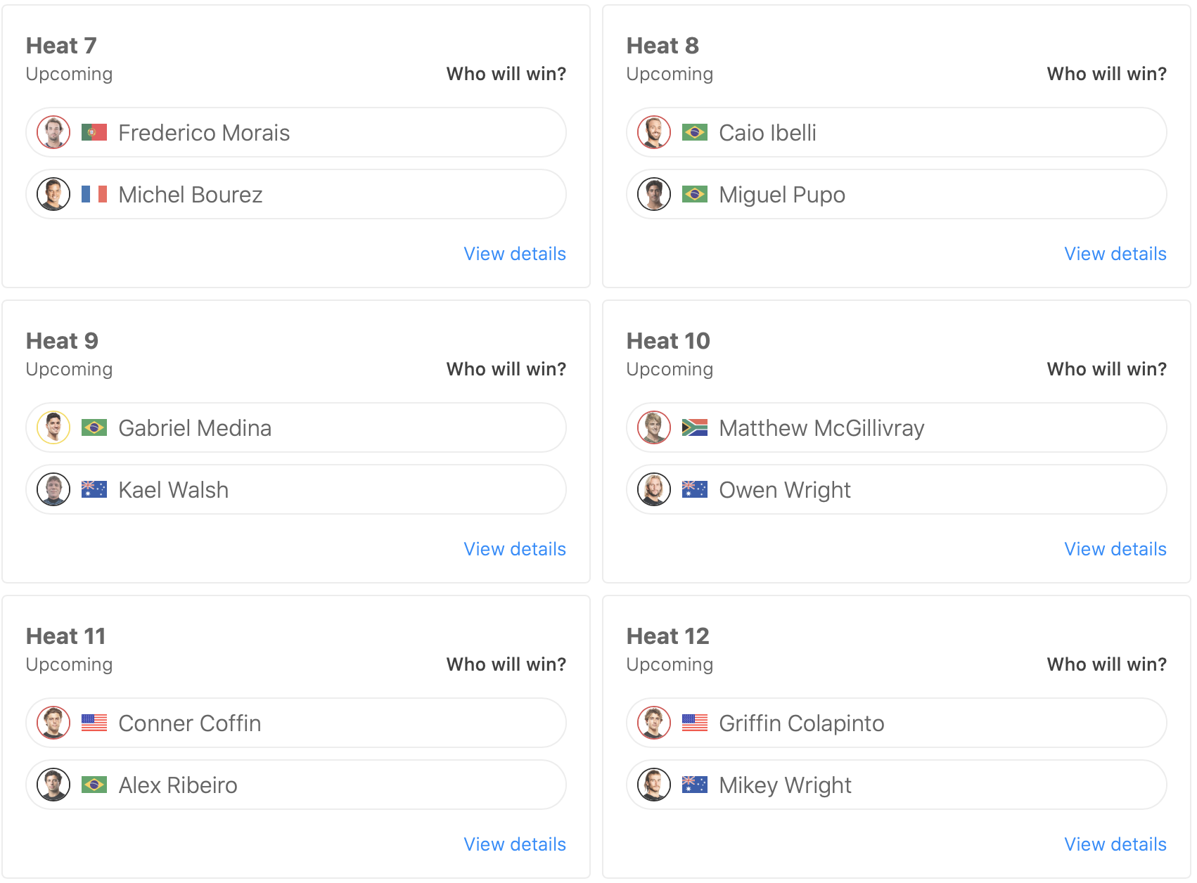Viewport: 1197px width, 883px height.
Task: Click South African flag next to Matthew McGillivray
Action: 694,427
